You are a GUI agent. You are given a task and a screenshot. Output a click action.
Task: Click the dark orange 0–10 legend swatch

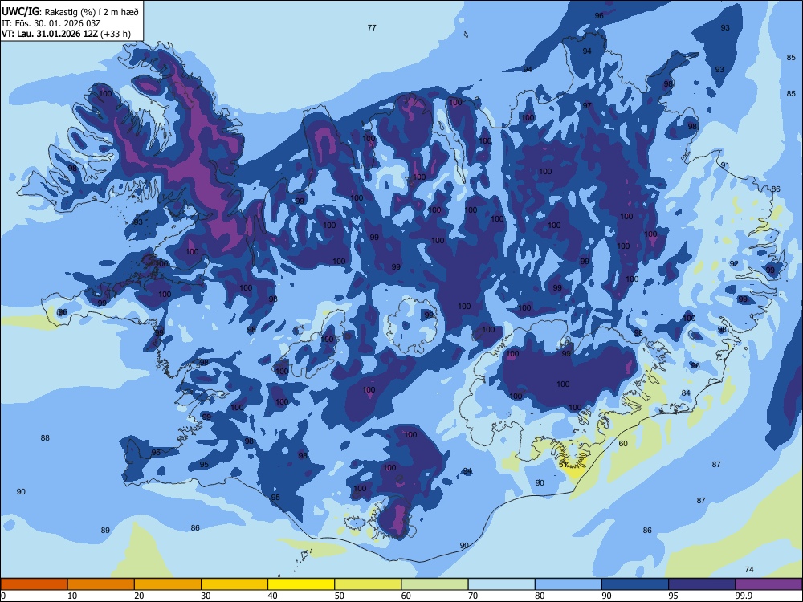pyautogui.click(x=34, y=584)
